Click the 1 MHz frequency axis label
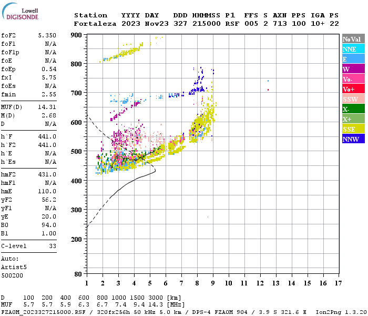Screen dimensions: 368x316 pos(87,283)
